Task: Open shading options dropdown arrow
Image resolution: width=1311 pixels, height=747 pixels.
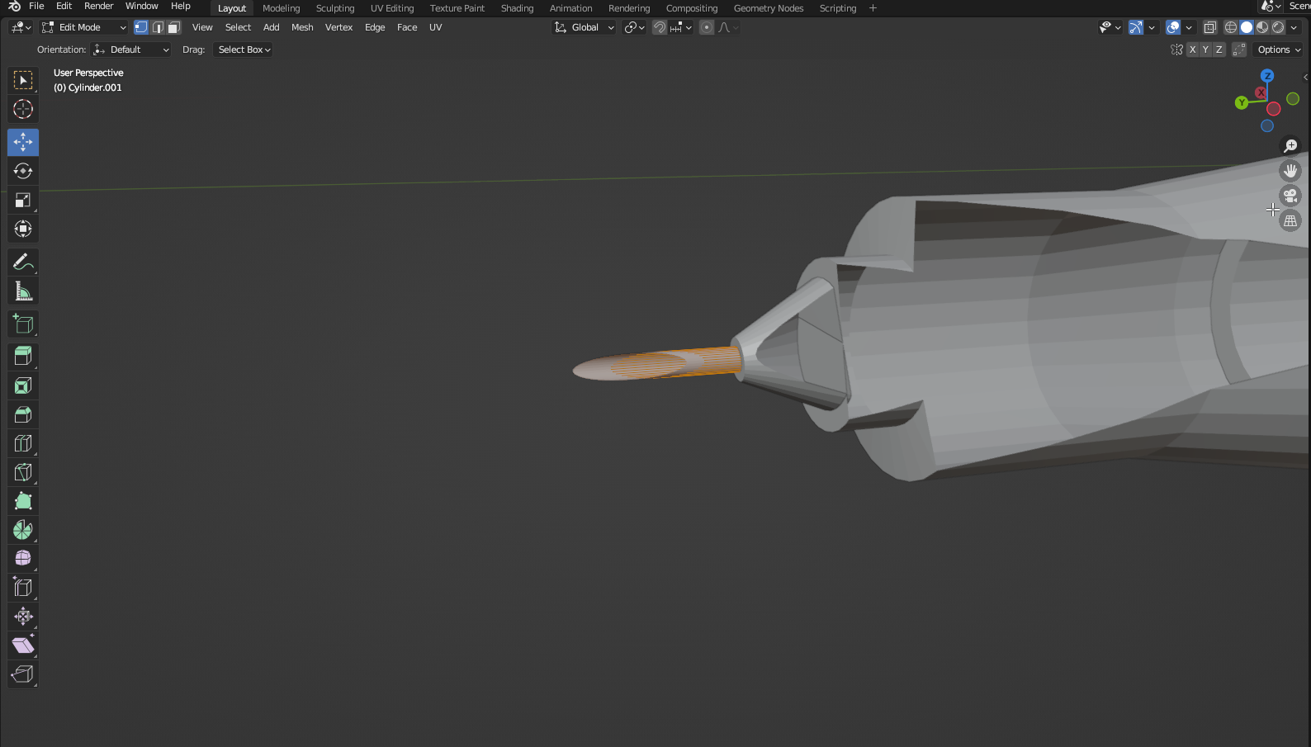Action: [1294, 27]
